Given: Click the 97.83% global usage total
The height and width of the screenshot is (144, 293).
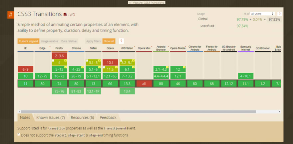Looking at the screenshot, I should tap(274, 19).
